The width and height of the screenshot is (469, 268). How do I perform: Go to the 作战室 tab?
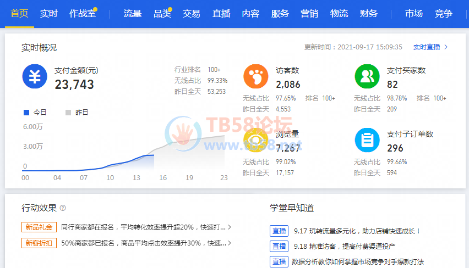[83, 14]
